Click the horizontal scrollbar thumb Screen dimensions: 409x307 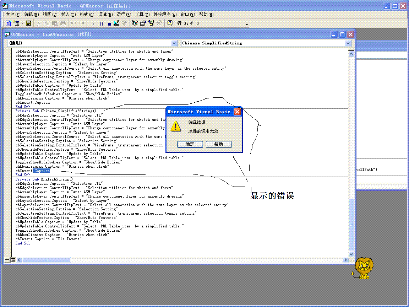[x=47, y=260]
